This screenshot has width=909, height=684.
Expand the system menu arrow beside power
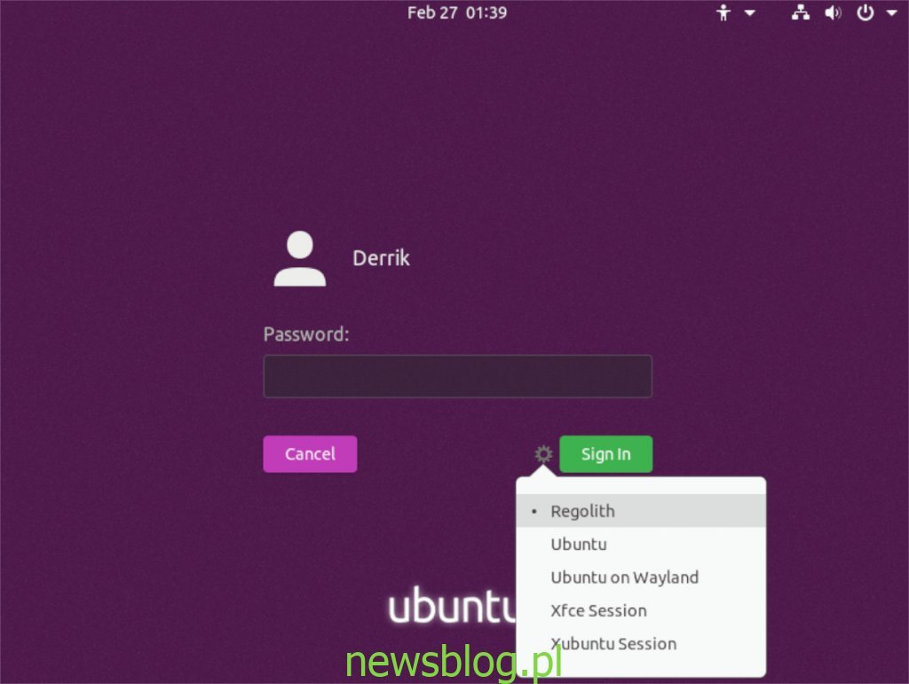[891, 12]
